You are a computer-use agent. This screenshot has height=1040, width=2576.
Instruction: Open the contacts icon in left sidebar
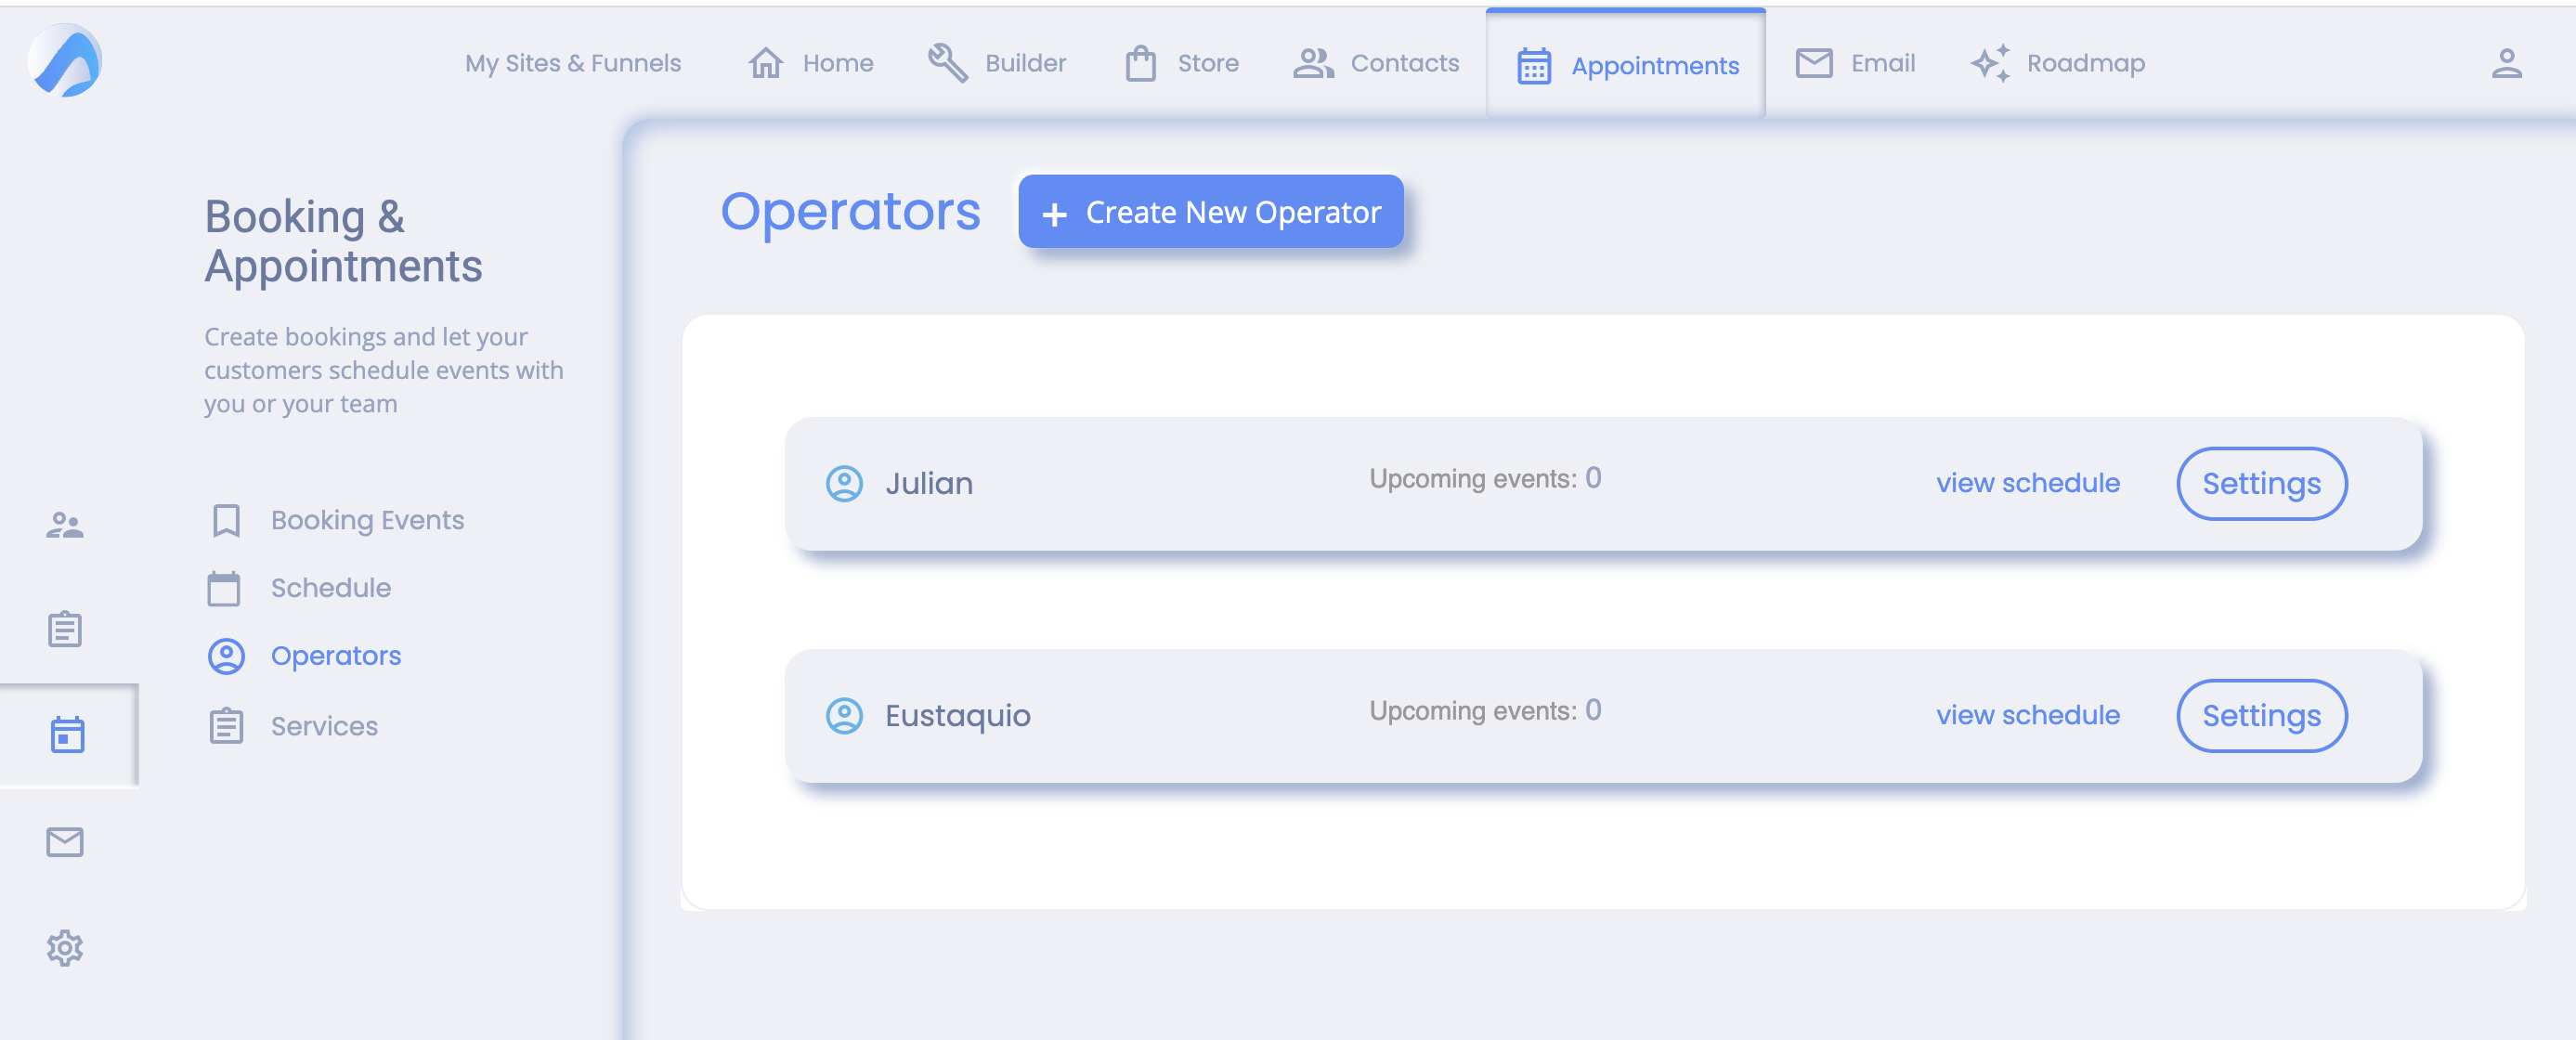point(65,525)
